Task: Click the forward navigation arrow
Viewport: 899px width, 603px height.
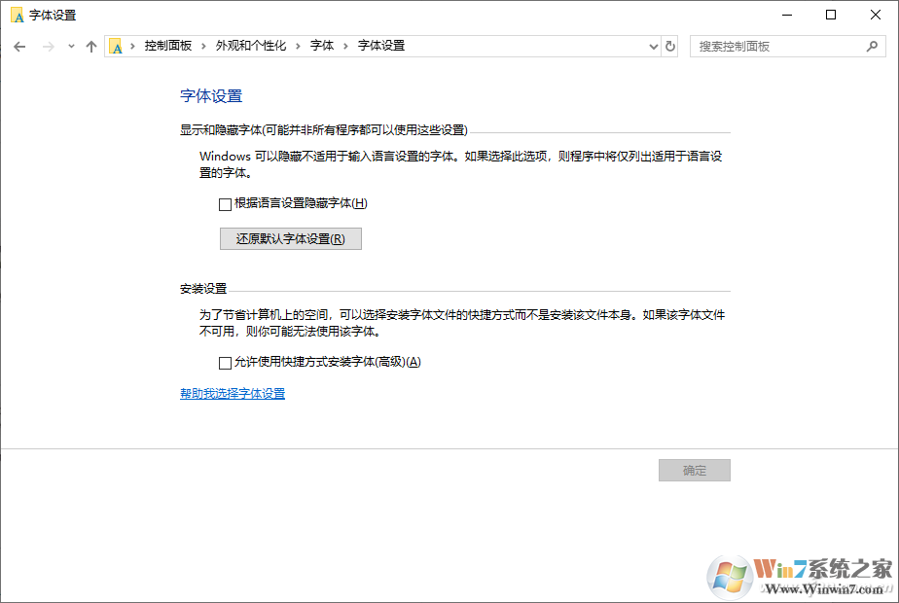Action: point(47,46)
